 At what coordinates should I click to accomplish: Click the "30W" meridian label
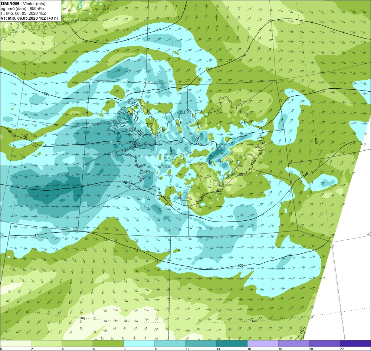pos(26,136)
